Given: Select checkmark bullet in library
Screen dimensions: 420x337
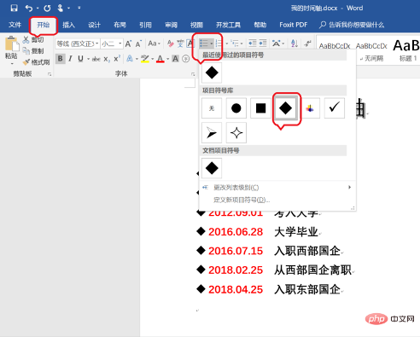Looking at the screenshot, I should pos(335,108).
